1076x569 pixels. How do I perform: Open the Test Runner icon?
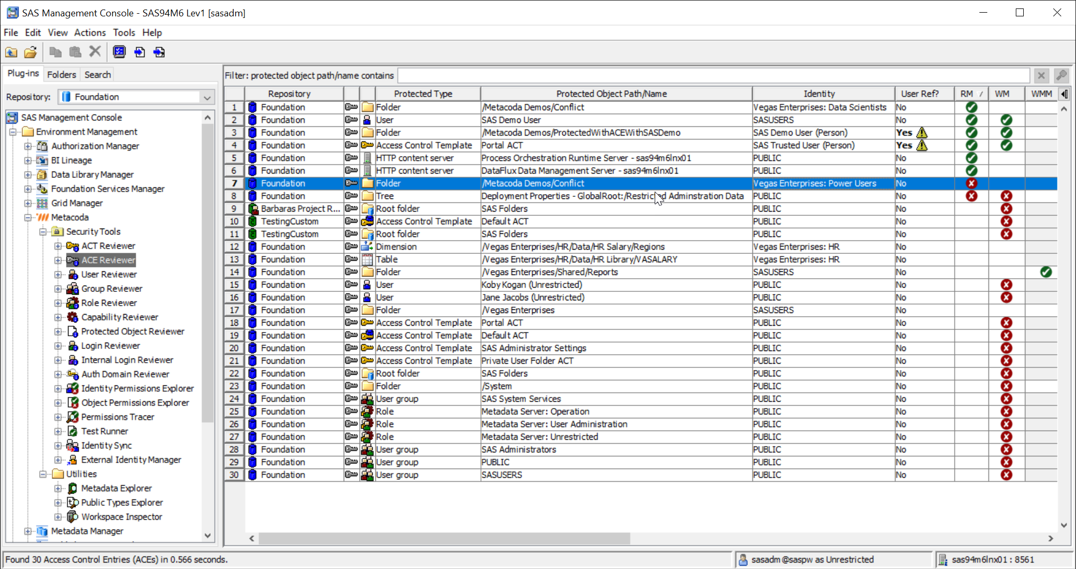73,431
